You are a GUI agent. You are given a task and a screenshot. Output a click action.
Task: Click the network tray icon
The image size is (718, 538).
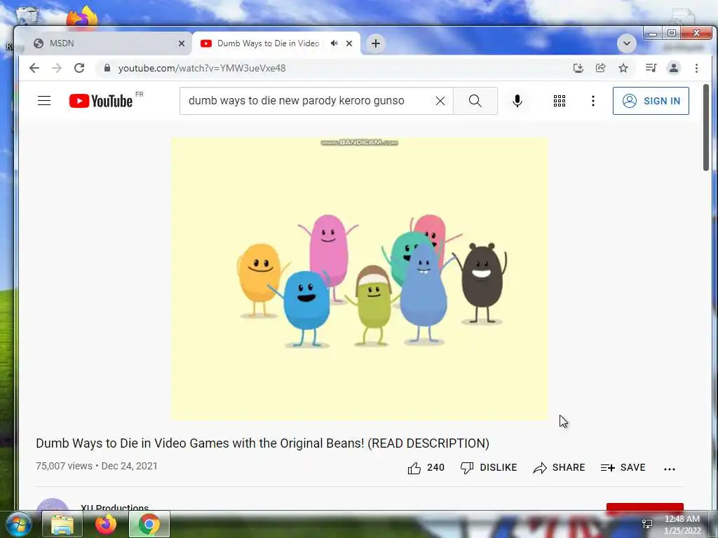[647, 524]
